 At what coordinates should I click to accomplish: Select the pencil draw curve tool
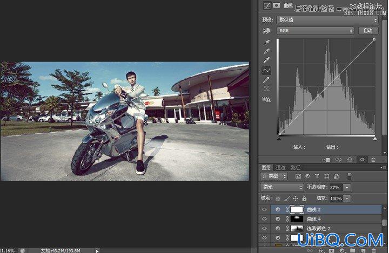(x=266, y=80)
